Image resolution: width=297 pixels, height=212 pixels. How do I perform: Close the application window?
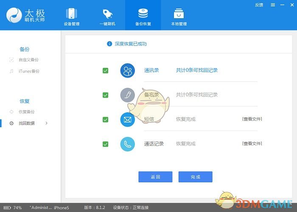pyautogui.click(x=292, y=5)
